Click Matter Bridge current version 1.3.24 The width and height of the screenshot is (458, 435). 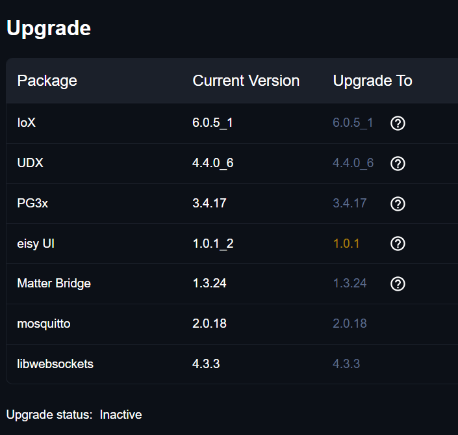[x=209, y=283]
